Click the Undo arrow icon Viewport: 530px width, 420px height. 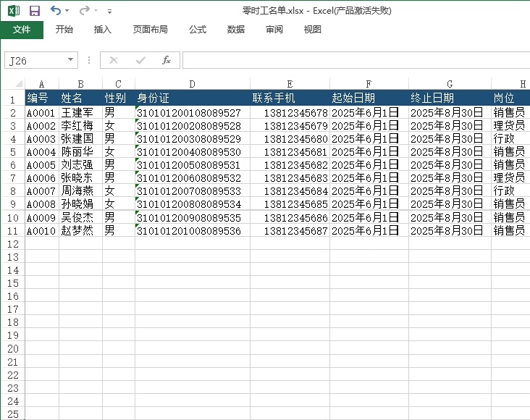(55, 11)
